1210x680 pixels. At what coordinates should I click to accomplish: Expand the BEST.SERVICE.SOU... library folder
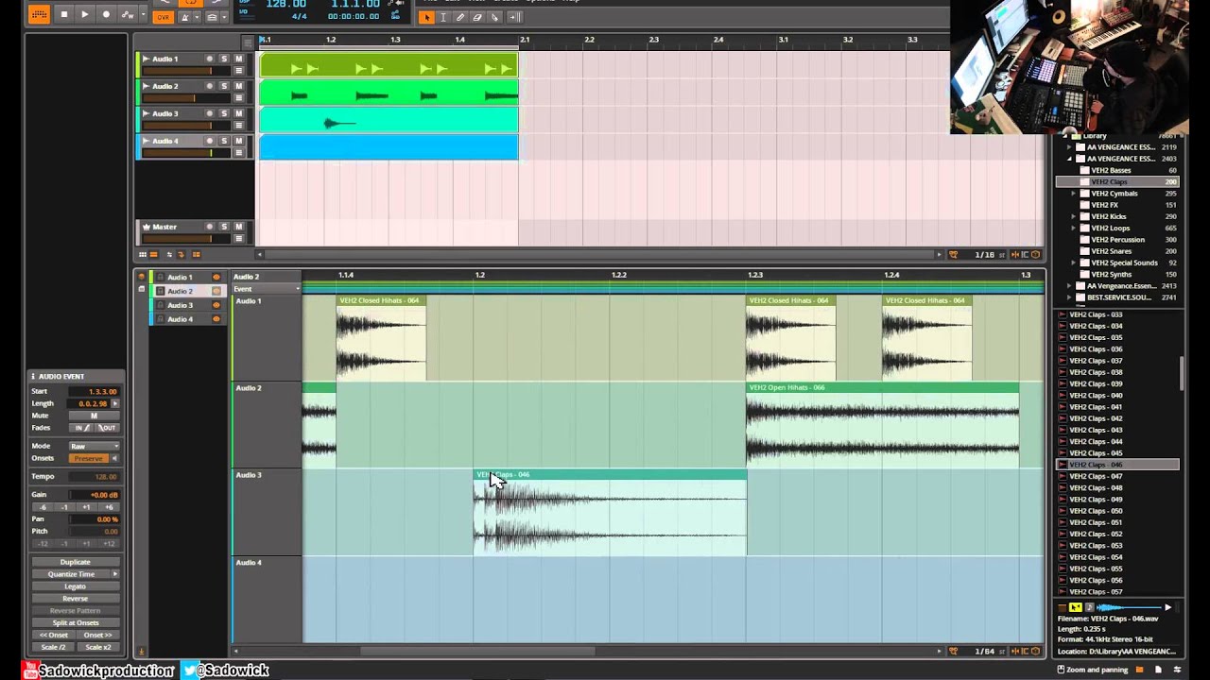pyautogui.click(x=1069, y=297)
